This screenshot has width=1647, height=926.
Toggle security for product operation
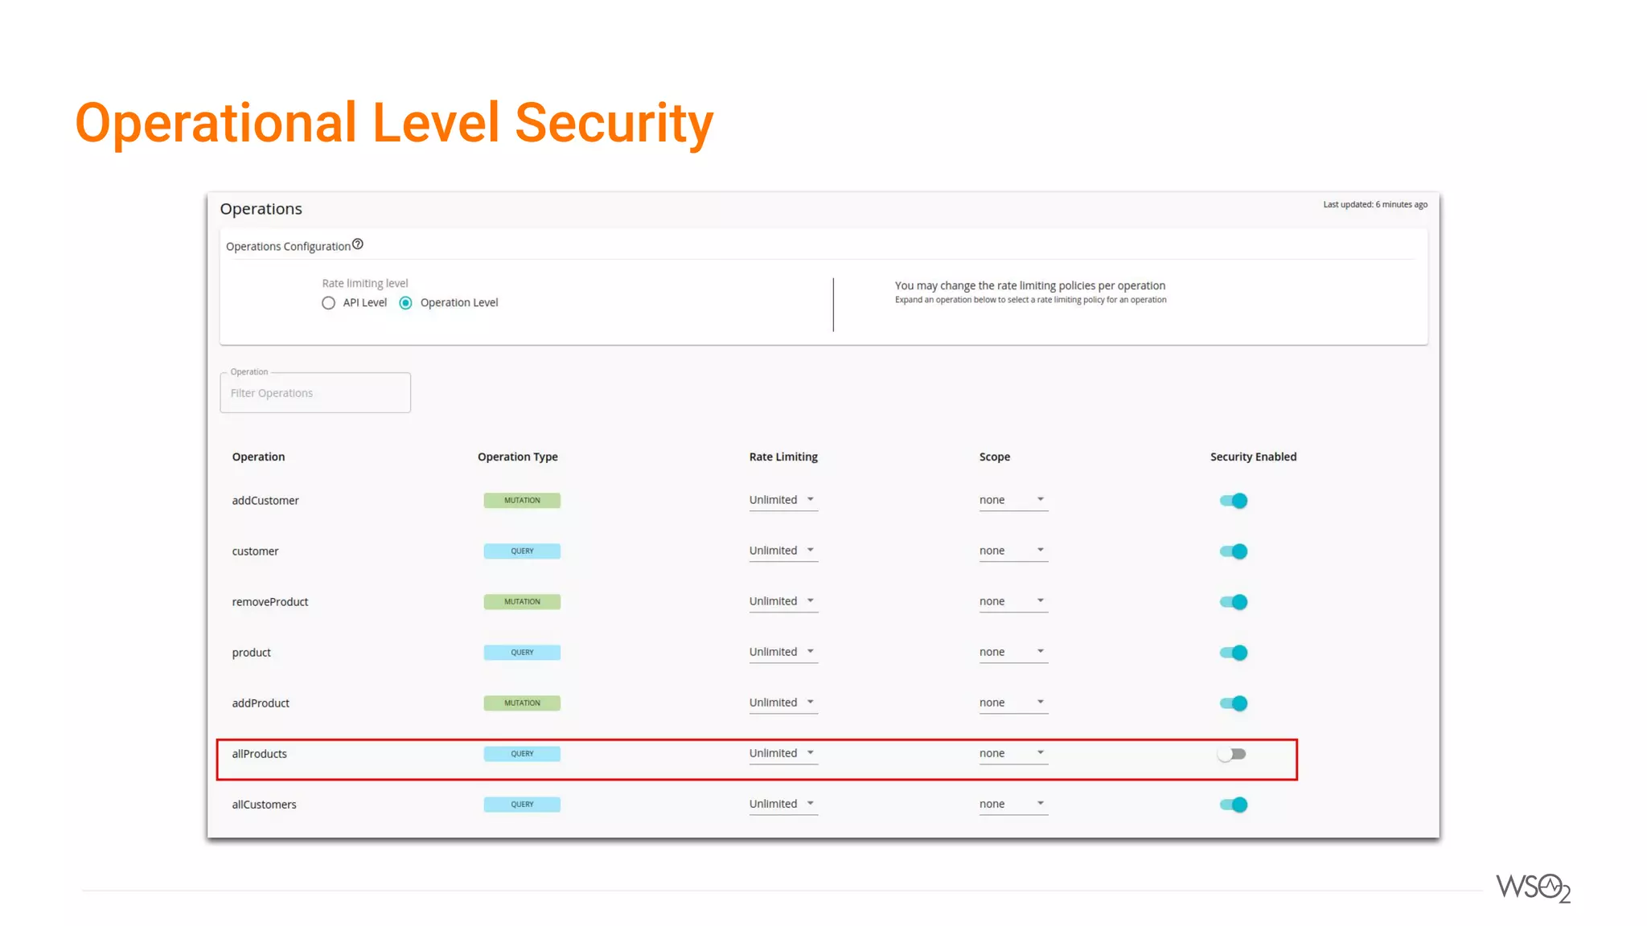tap(1233, 653)
